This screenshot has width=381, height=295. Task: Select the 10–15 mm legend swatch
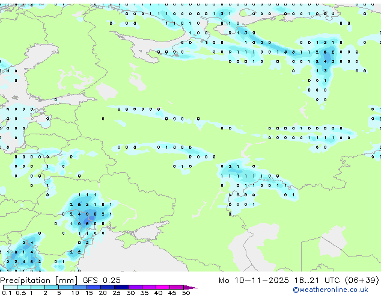click(80, 287)
